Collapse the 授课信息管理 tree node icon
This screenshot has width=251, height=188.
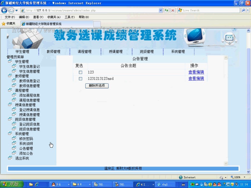click(10, 104)
